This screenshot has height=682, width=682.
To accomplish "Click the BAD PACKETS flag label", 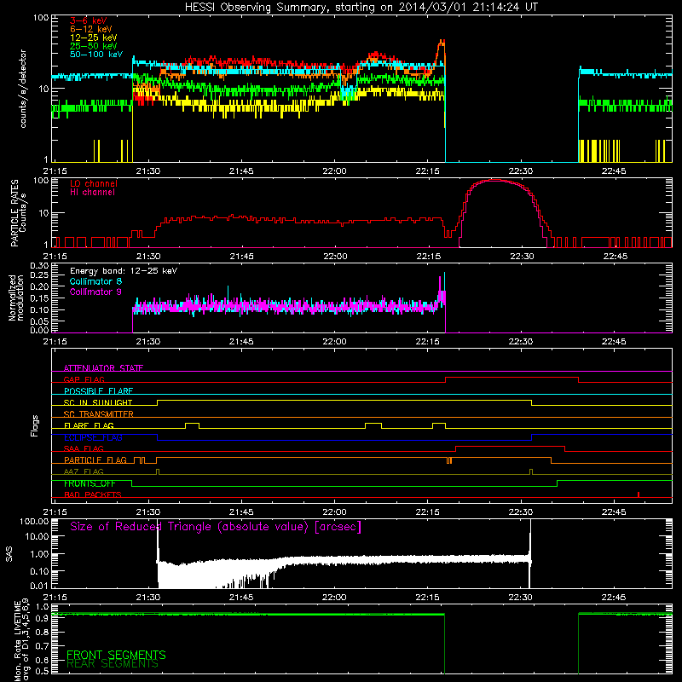I will (93, 494).
